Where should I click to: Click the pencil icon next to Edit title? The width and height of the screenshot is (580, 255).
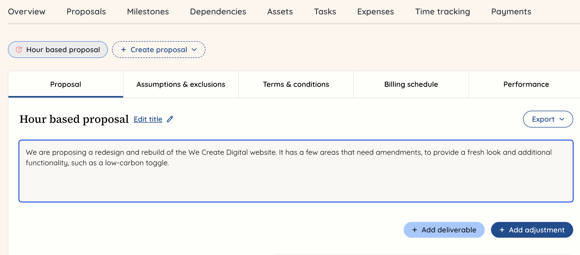[170, 119]
